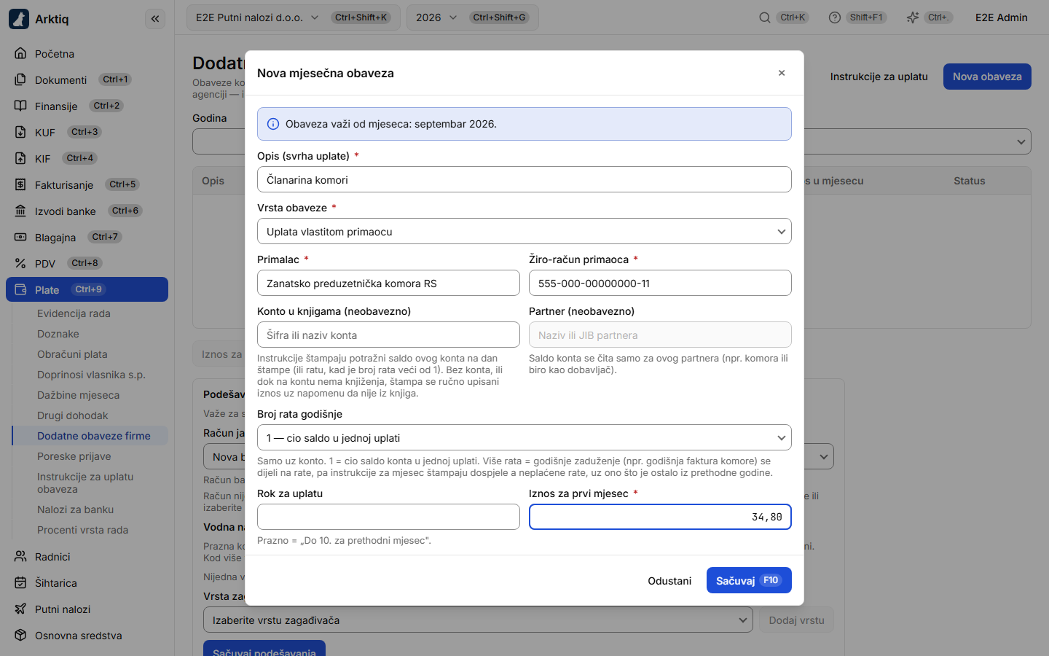
Task: Click Instrukcije za uplatu link in header
Action: tap(879, 77)
